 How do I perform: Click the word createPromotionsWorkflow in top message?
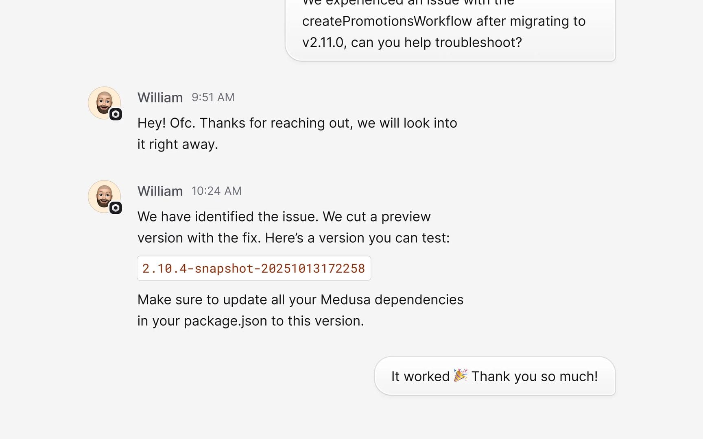coord(387,21)
